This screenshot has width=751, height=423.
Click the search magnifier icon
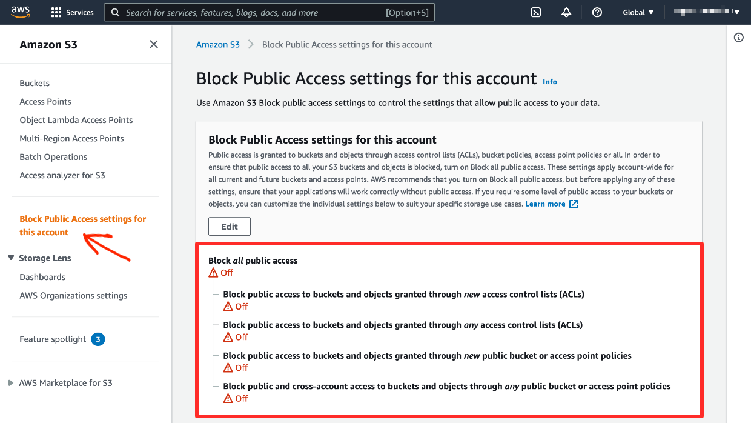pyautogui.click(x=115, y=12)
